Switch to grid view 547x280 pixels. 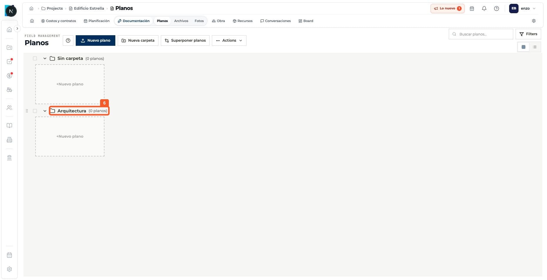523,47
